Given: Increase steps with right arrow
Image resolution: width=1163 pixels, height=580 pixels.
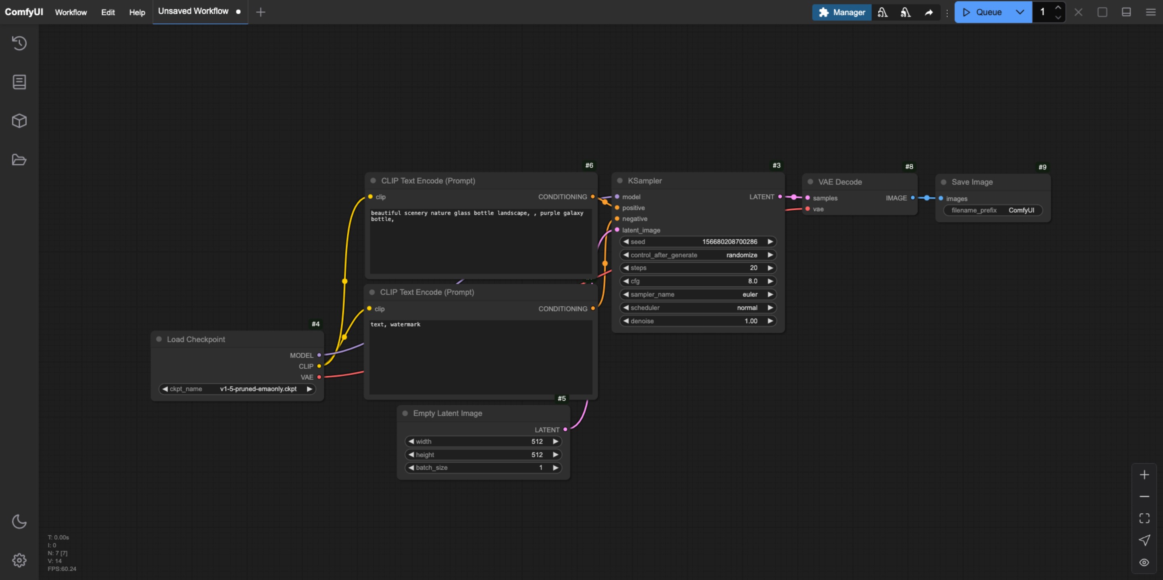Looking at the screenshot, I should click(x=770, y=268).
